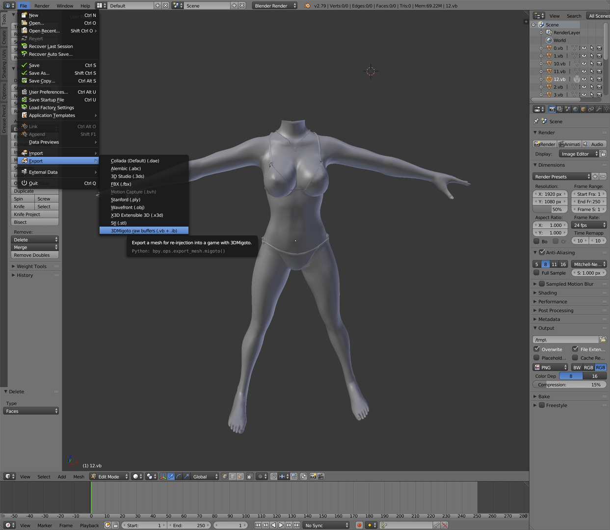Select the scale manipulator icon
The image size is (610, 530).
point(186,477)
